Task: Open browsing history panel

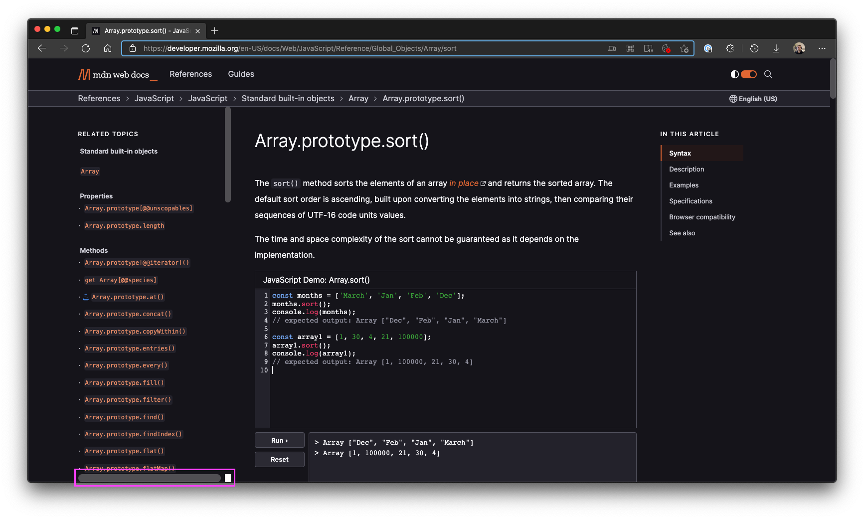Action: (754, 48)
